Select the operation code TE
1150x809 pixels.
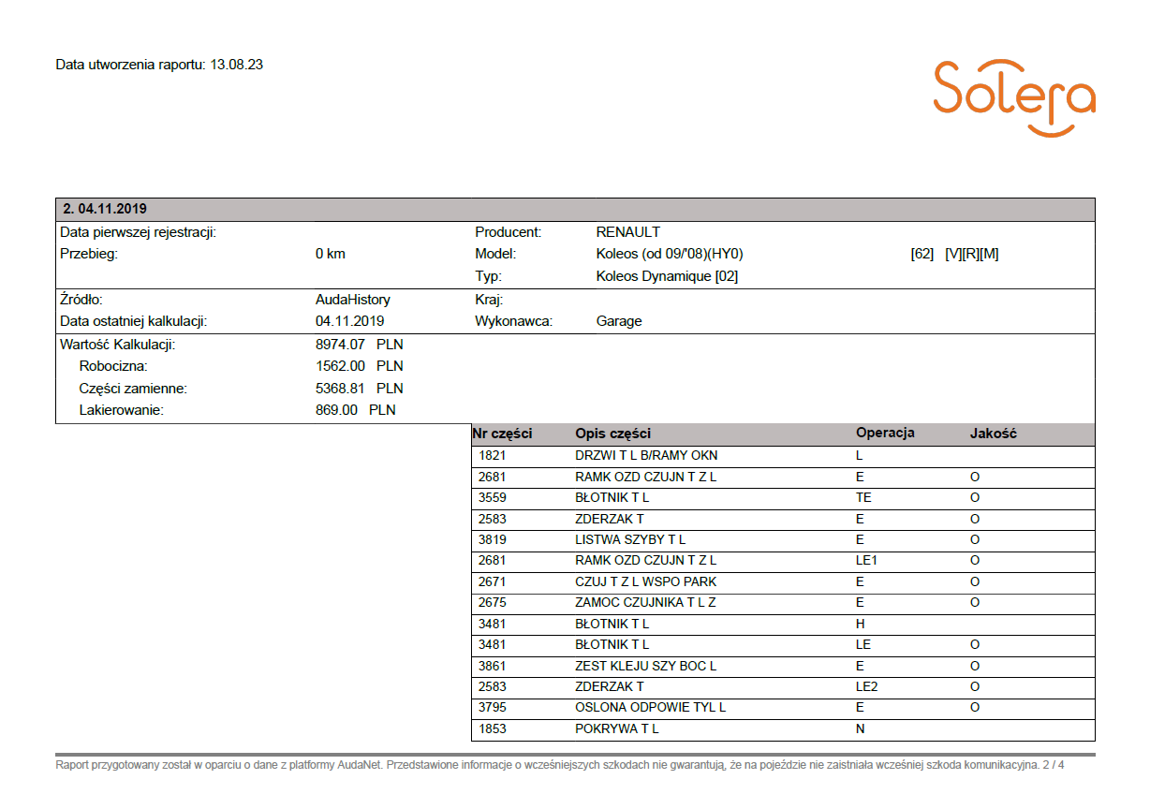(x=863, y=498)
